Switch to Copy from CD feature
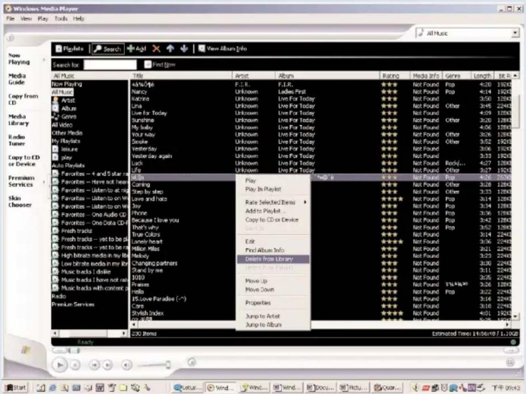 23,99
